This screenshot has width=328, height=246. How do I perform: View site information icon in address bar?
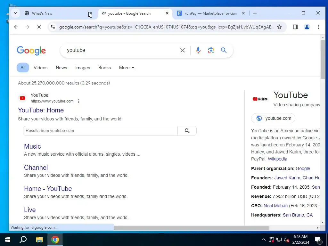pyautogui.click(x=53, y=27)
